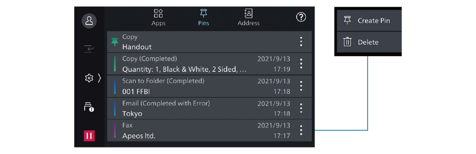Open the settings gear icon
The image size is (476, 154).
[89, 78]
